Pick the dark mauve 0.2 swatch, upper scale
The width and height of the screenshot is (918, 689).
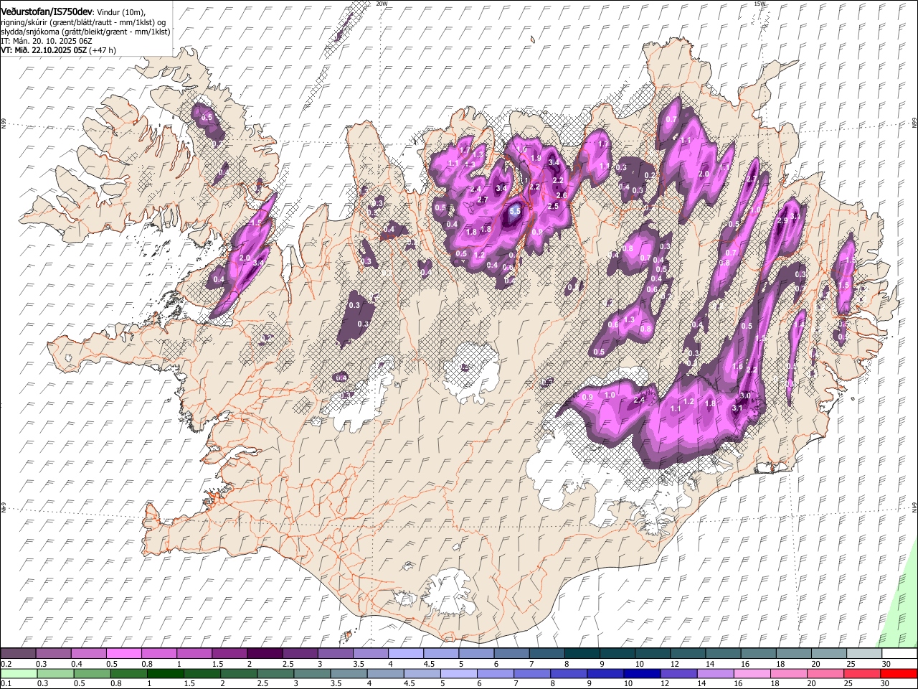pos(18,653)
